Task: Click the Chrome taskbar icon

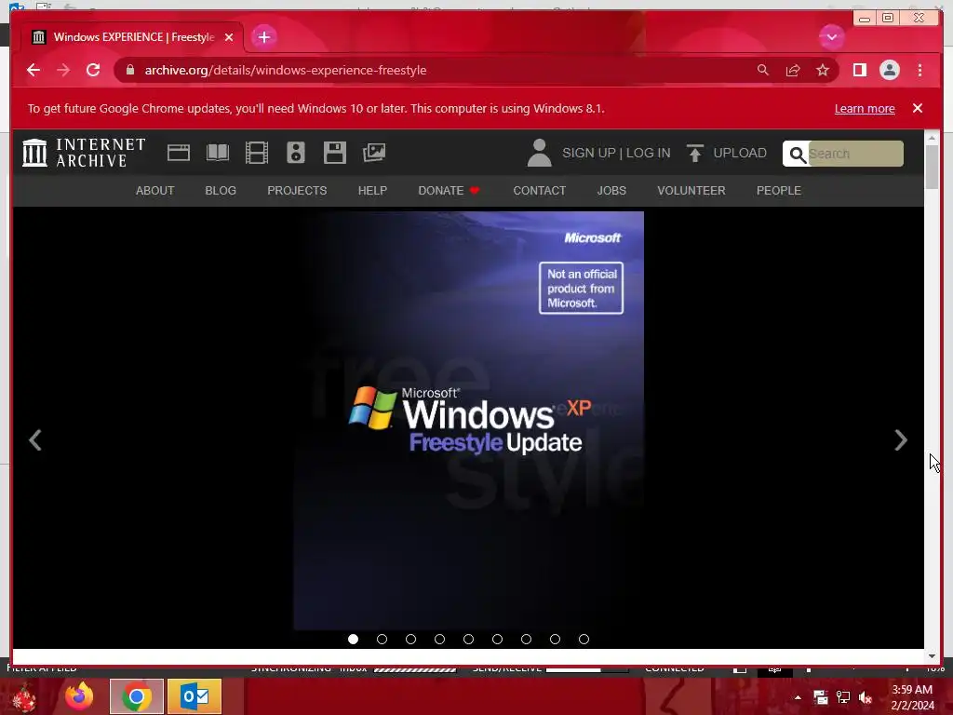Action: (x=137, y=696)
